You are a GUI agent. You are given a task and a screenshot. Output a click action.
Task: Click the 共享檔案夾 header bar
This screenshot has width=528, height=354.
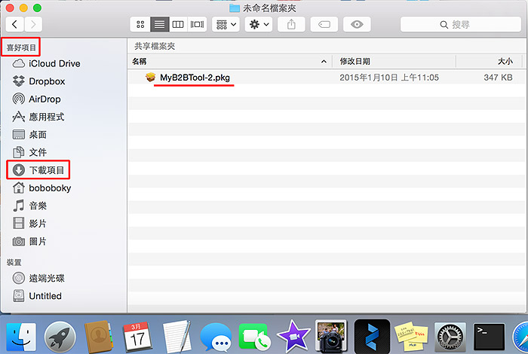click(x=327, y=46)
